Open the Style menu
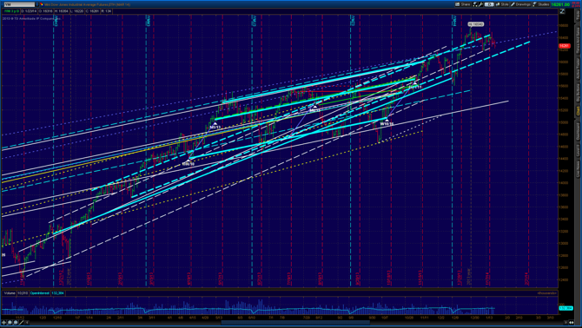This screenshot has width=582, height=328. coord(502,4)
